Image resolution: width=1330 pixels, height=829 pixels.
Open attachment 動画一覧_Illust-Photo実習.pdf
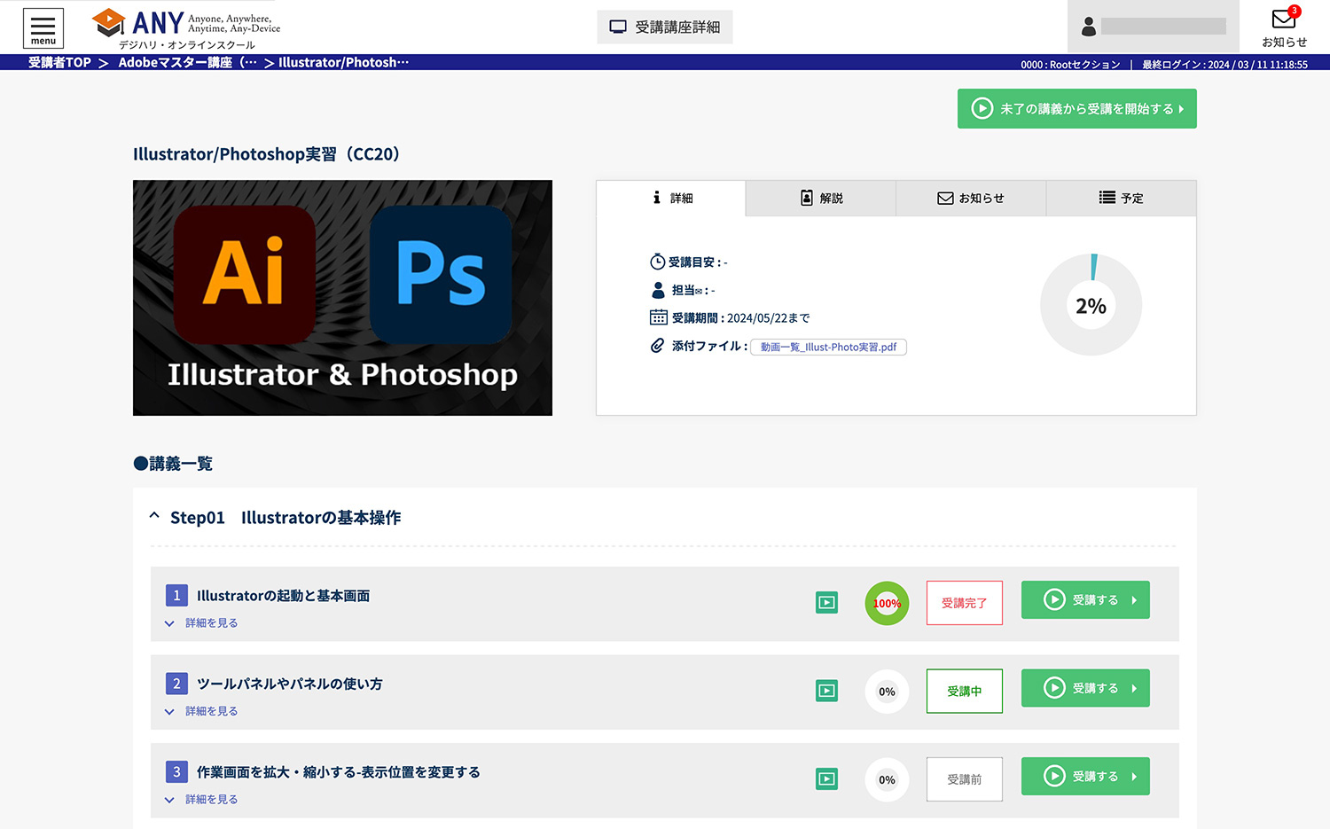coord(828,347)
